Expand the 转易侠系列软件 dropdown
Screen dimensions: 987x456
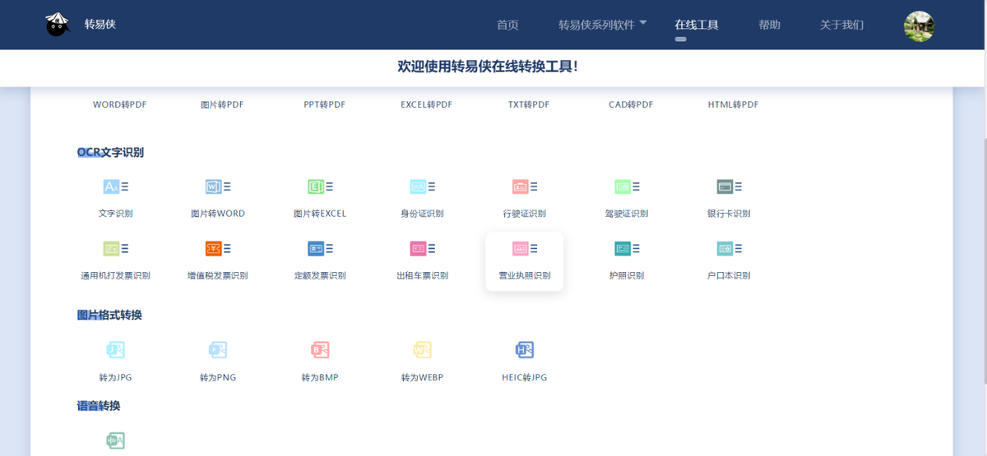(603, 25)
